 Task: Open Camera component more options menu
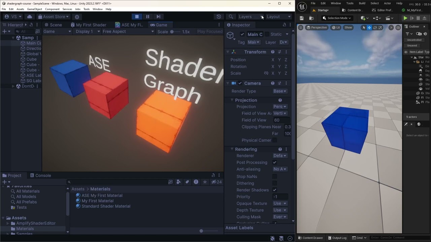tap(286, 83)
